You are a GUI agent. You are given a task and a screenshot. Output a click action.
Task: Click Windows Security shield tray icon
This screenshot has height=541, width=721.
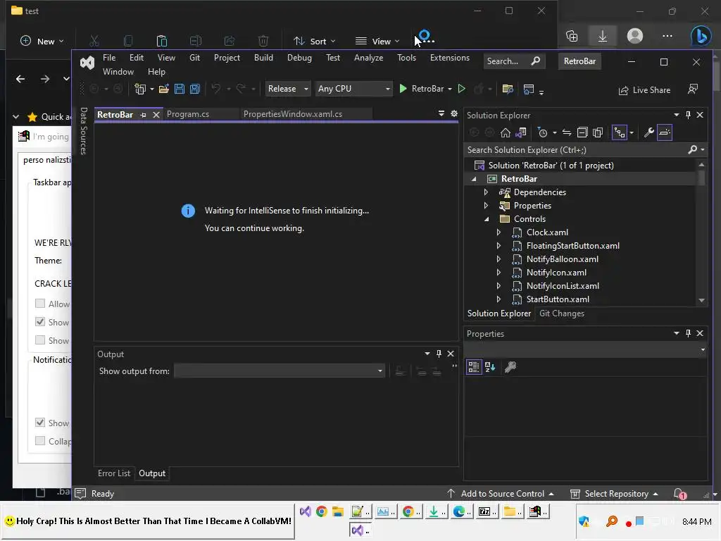point(584,521)
